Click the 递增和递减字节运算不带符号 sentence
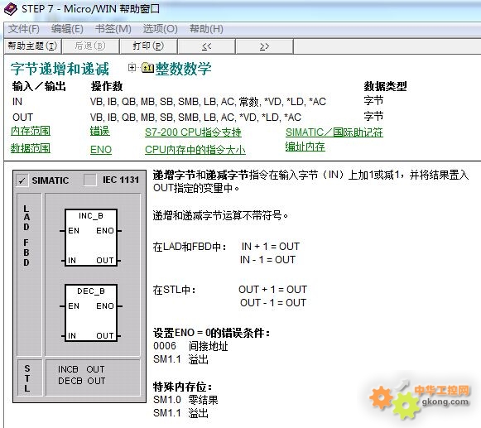The width and height of the screenshot is (481, 428). tap(220, 215)
